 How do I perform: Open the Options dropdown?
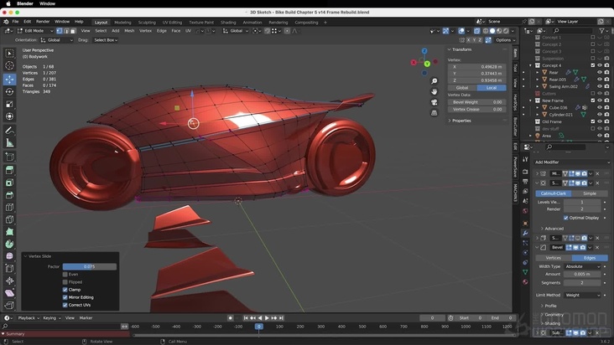505,40
